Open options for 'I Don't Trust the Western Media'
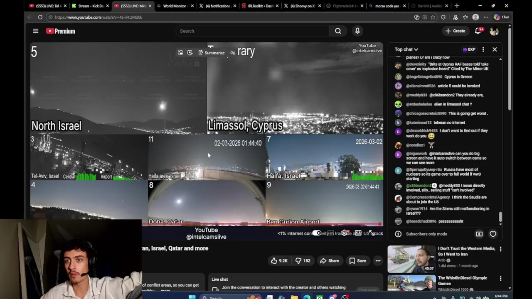 click(500, 249)
